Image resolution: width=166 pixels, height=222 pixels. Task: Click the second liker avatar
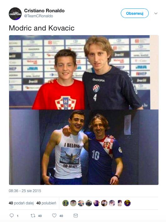[73, 203]
